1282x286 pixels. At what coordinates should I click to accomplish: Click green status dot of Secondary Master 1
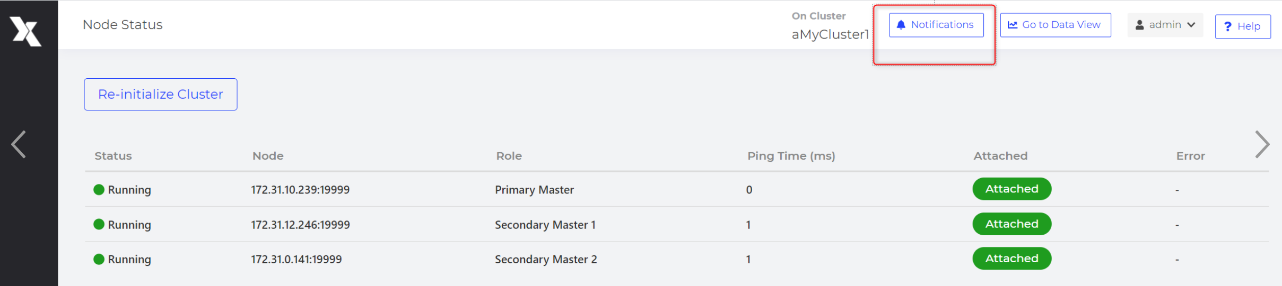(x=99, y=224)
